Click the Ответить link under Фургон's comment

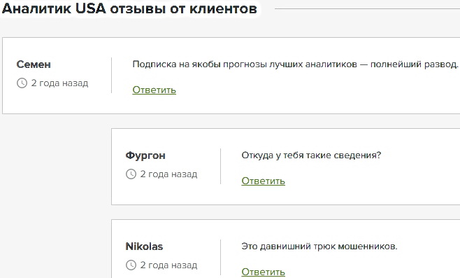pos(263,181)
